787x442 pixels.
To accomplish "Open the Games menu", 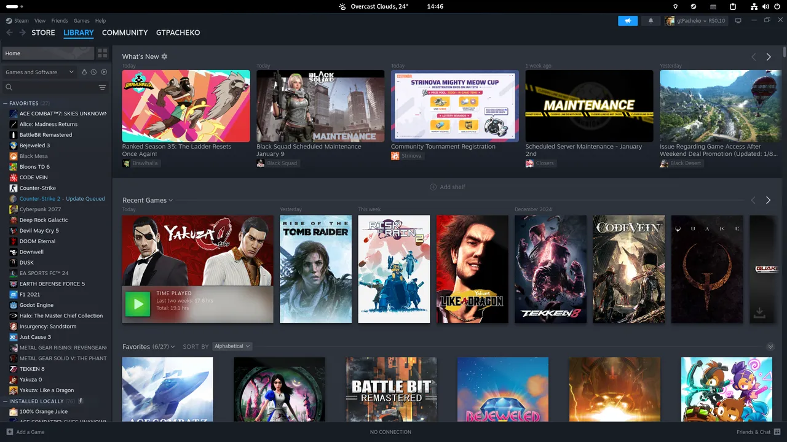I will (81, 20).
